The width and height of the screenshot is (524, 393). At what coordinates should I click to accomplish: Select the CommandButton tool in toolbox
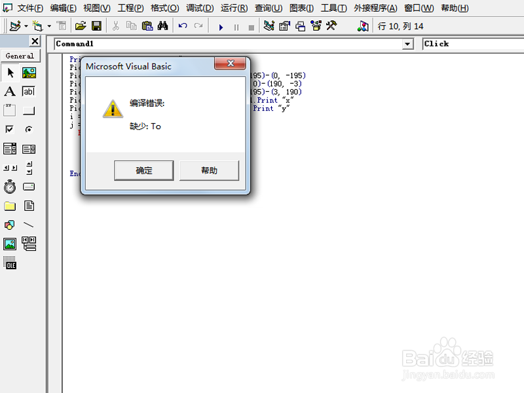coord(29,110)
